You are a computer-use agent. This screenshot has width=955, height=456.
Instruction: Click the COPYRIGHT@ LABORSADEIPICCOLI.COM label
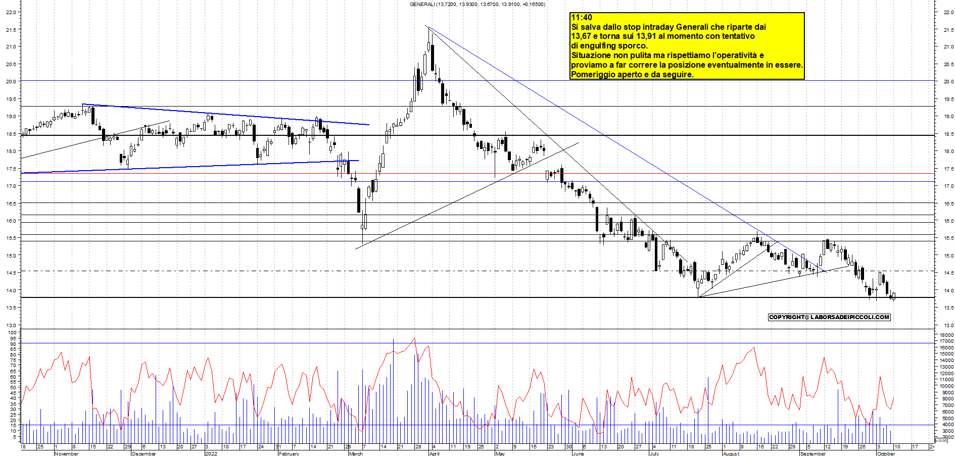(829, 317)
